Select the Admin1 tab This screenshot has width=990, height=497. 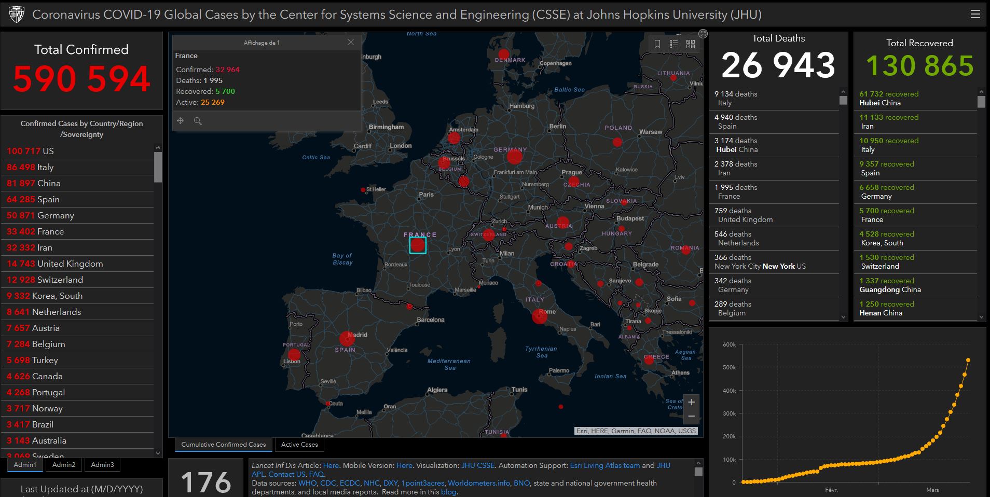pyautogui.click(x=25, y=465)
